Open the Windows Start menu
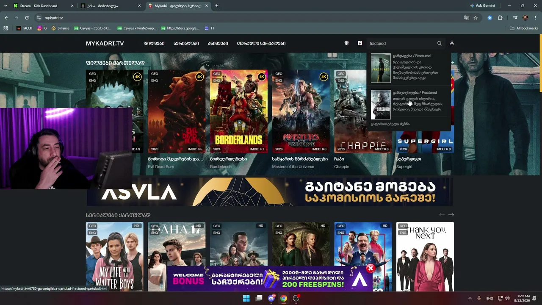Screen dimensions: 542x305 [x=246, y=298]
